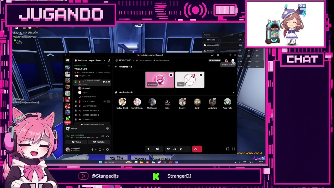This screenshot has height=188, width=334.
Task: Disconnect from voice in the Voz conectada panel
Action: [107, 136]
